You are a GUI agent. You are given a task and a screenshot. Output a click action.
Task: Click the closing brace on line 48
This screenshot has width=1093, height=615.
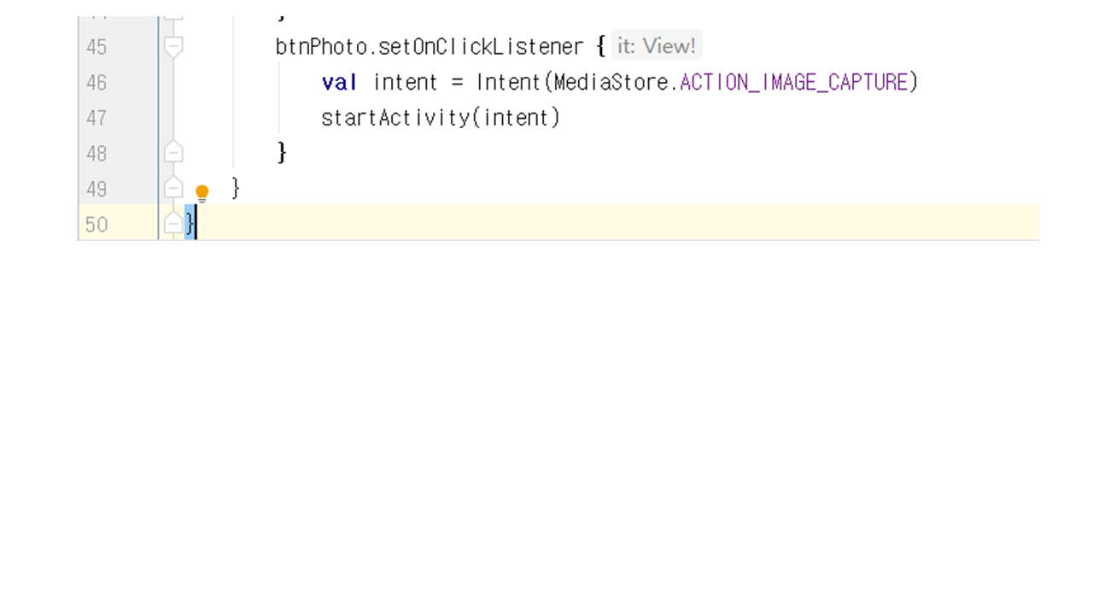[x=282, y=153]
